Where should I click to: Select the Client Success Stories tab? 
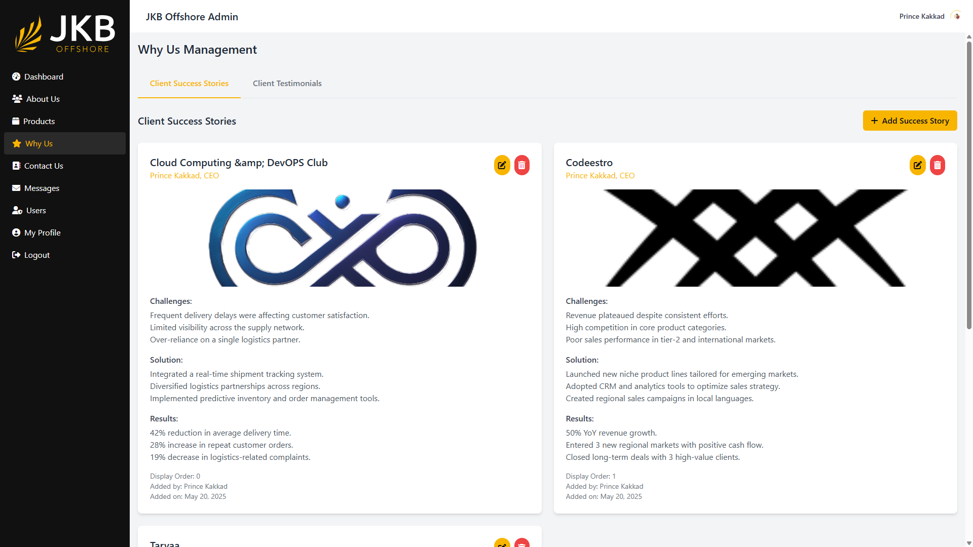(x=189, y=83)
